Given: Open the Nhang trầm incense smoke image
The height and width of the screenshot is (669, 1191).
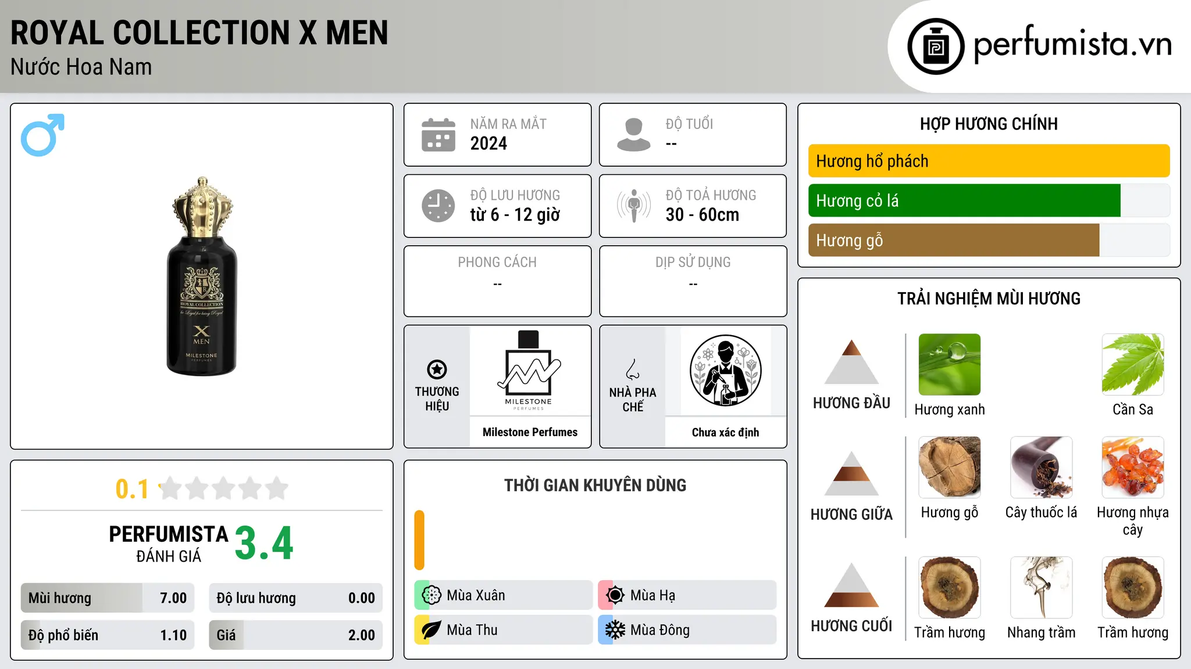Looking at the screenshot, I should coord(1041,588).
